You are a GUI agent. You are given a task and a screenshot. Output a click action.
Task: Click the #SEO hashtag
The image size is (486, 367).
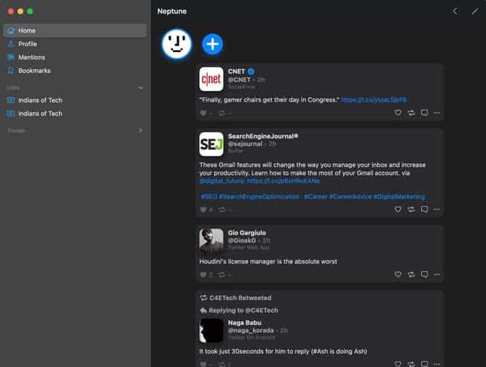pyautogui.click(x=209, y=197)
